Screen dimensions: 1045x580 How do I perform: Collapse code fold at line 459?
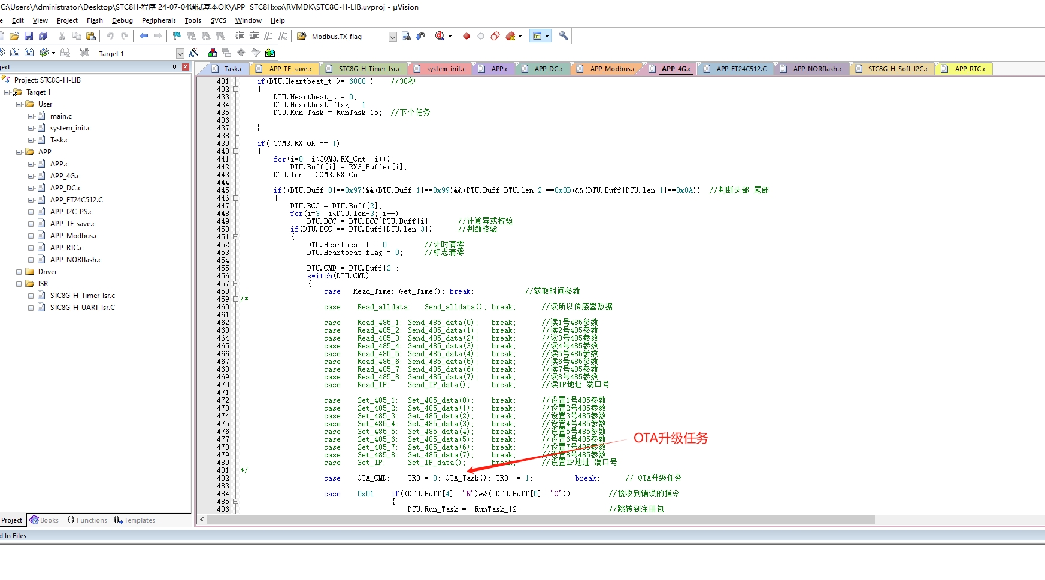click(x=235, y=299)
